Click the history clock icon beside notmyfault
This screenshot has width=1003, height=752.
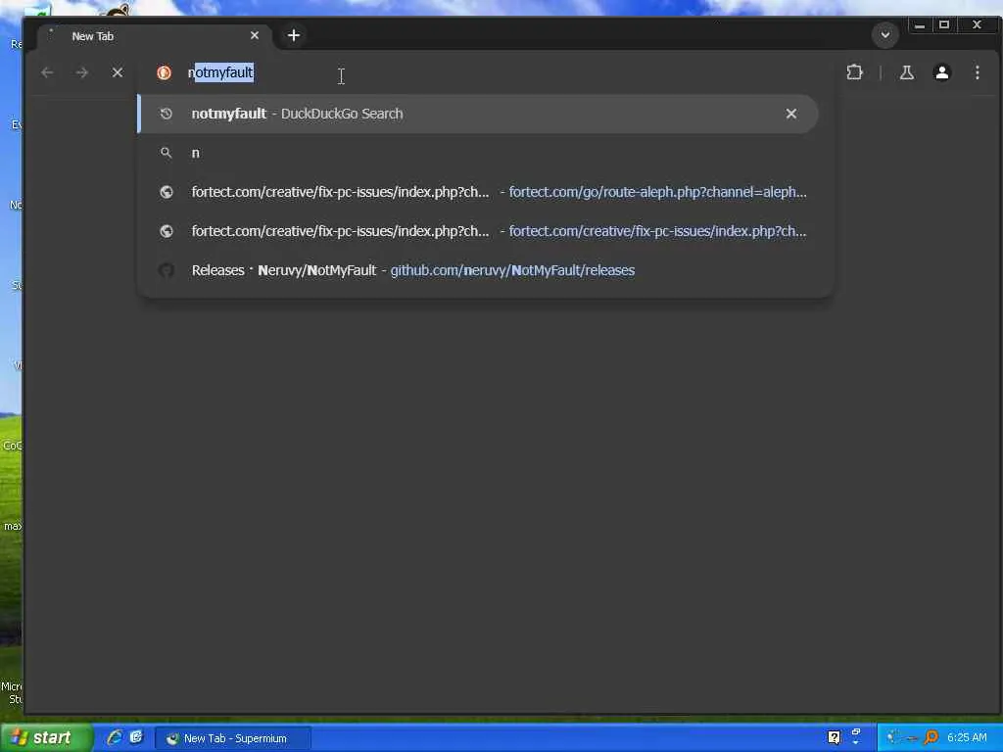(x=167, y=114)
